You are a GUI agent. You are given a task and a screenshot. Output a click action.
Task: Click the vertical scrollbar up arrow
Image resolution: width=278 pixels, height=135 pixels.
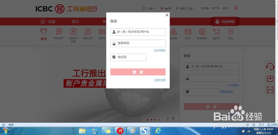click(x=277, y=1)
